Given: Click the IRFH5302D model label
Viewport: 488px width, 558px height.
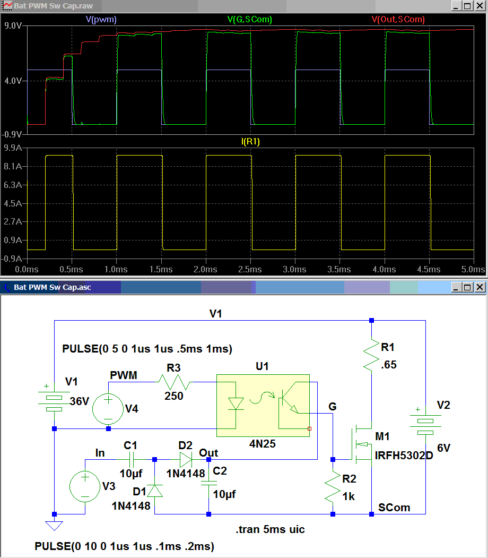Looking at the screenshot, I should coord(404,456).
